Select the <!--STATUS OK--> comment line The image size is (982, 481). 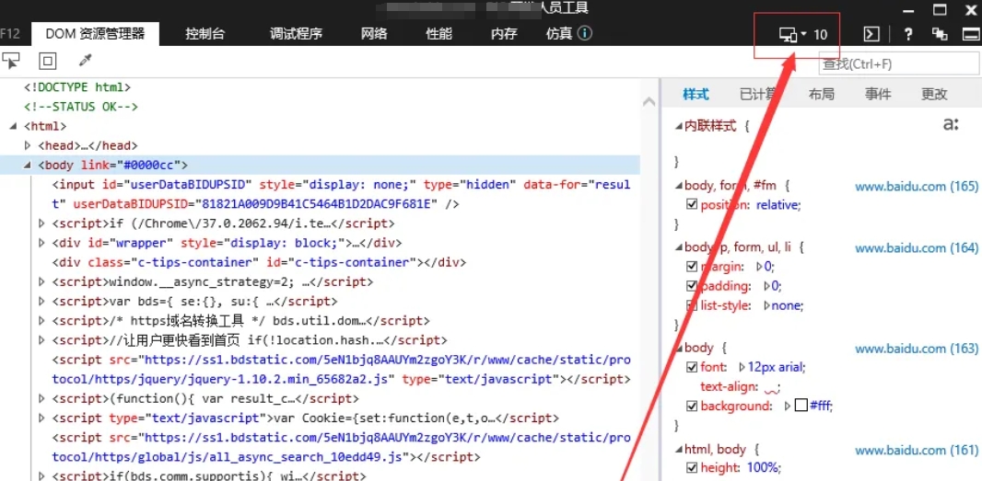[x=81, y=107]
